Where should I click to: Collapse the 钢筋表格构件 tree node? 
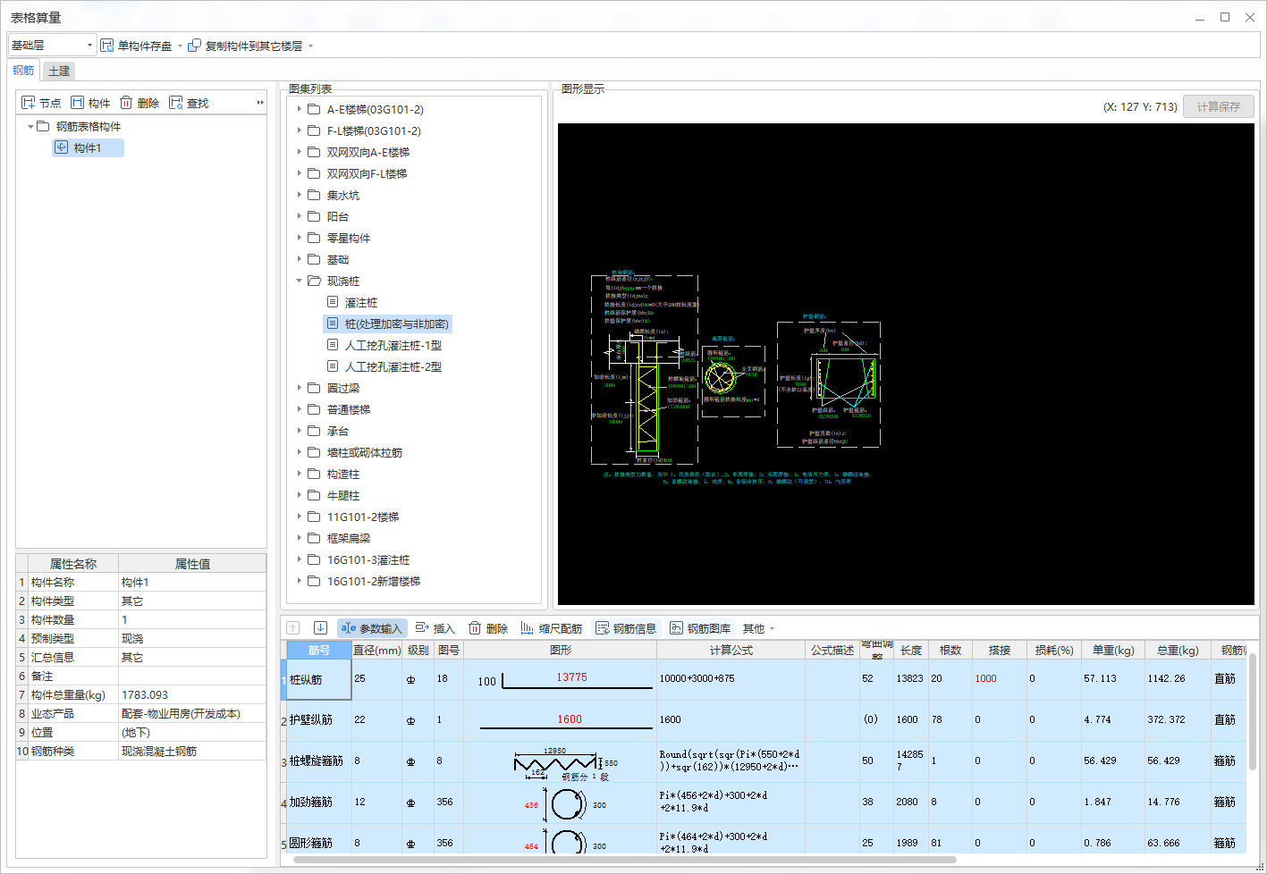click(x=30, y=126)
